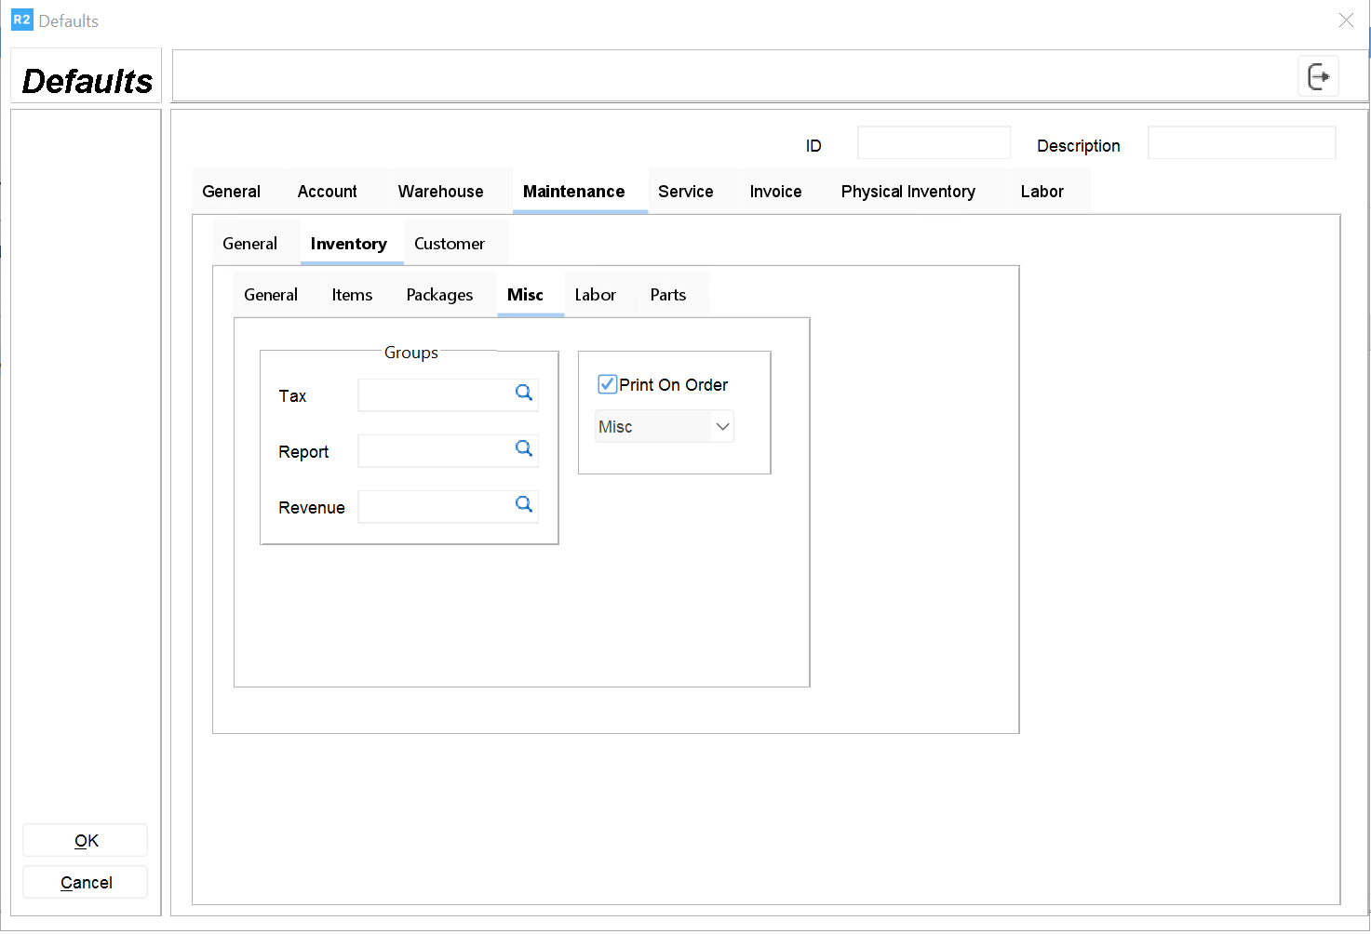Uncheck the Print On Order checkbox

coord(608,384)
